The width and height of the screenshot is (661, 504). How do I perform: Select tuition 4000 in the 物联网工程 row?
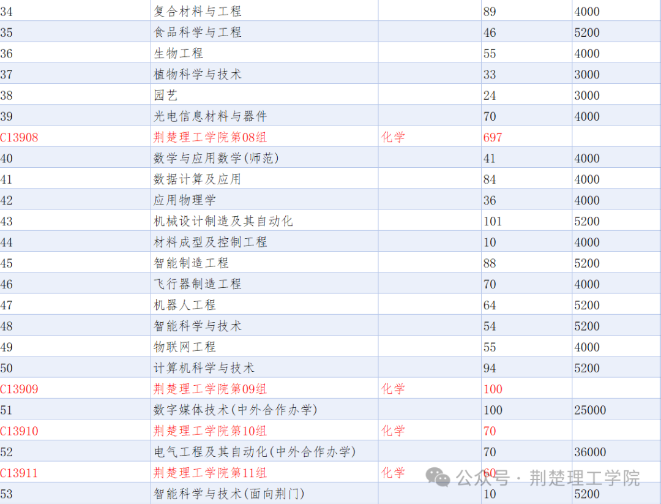(x=586, y=347)
